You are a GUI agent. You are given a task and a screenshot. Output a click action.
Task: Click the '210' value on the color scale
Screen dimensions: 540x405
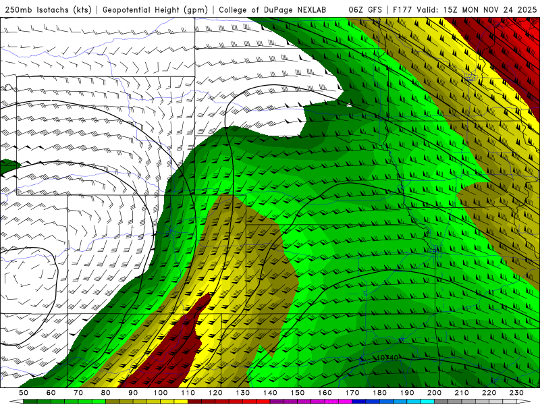point(462,393)
